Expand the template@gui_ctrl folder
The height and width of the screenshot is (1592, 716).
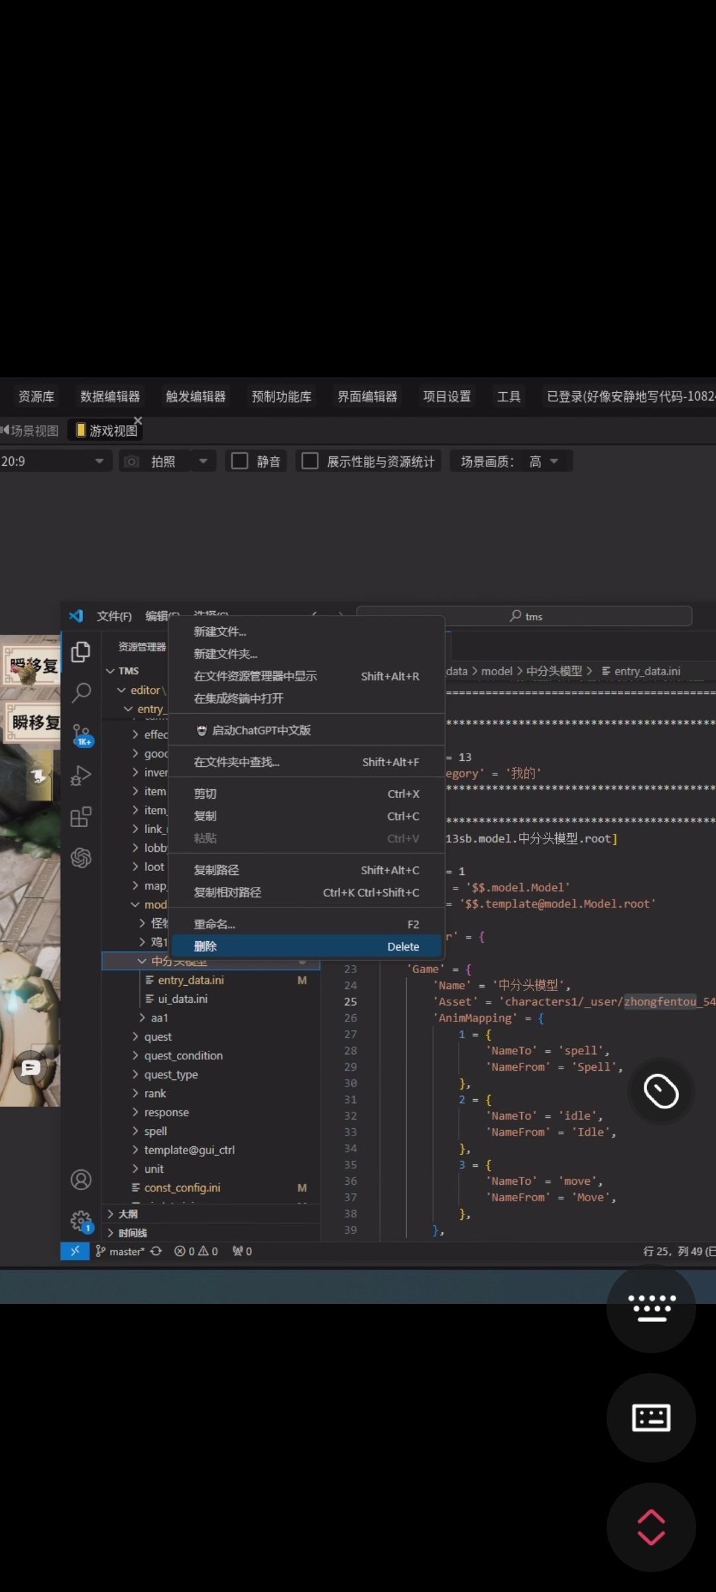point(189,1150)
